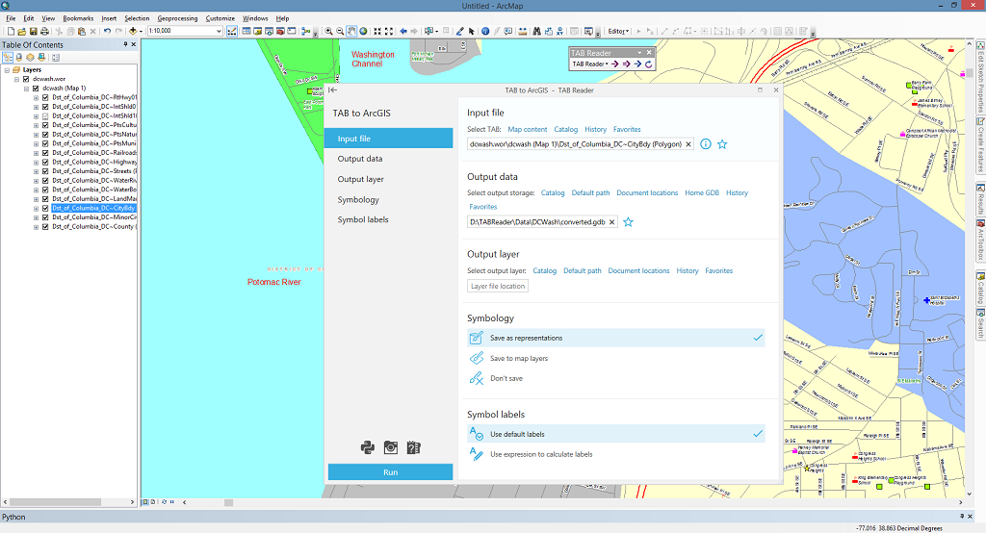Click Map content link for Select TAB

tap(528, 129)
